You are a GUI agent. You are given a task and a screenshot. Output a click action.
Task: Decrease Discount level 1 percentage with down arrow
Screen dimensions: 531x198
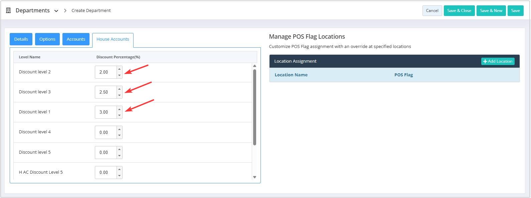click(119, 115)
